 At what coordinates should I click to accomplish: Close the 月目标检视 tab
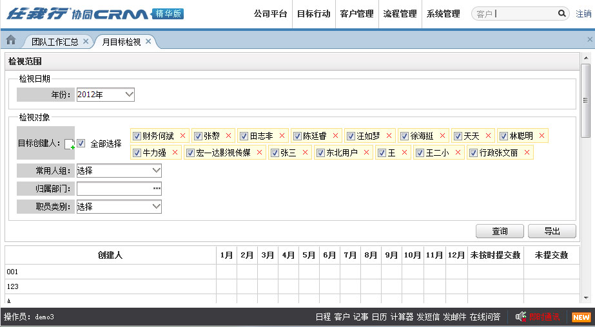coord(148,41)
